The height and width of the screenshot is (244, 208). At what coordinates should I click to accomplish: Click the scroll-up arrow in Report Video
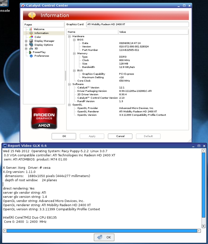pos(203,151)
